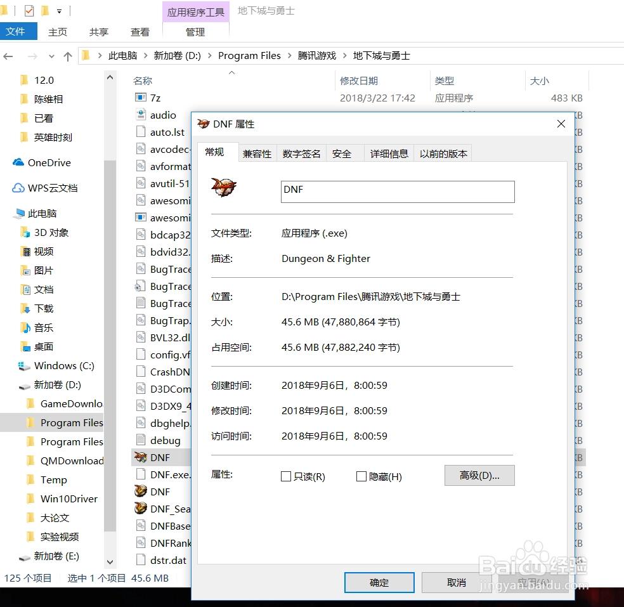Open the 以前的版本 tab in properties

click(x=443, y=153)
